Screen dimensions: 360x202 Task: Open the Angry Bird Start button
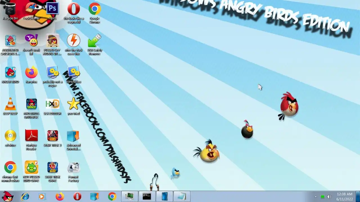coord(8,196)
